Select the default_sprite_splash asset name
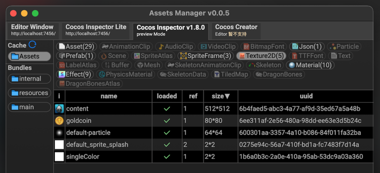Image resolution: width=380 pixels, height=173 pixels. coord(97,145)
